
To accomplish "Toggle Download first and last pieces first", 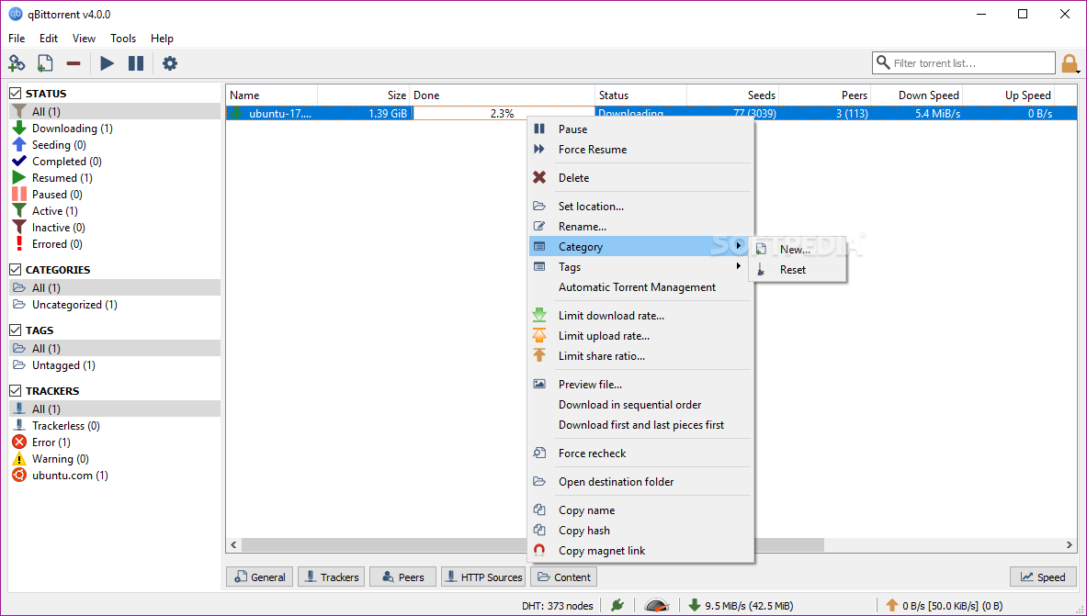I will 640,424.
